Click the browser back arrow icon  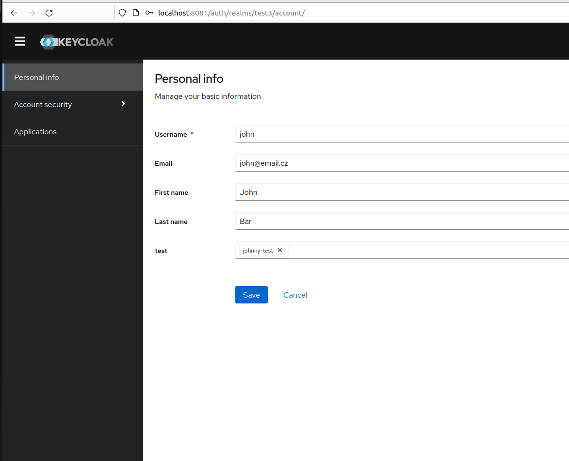[x=14, y=13]
